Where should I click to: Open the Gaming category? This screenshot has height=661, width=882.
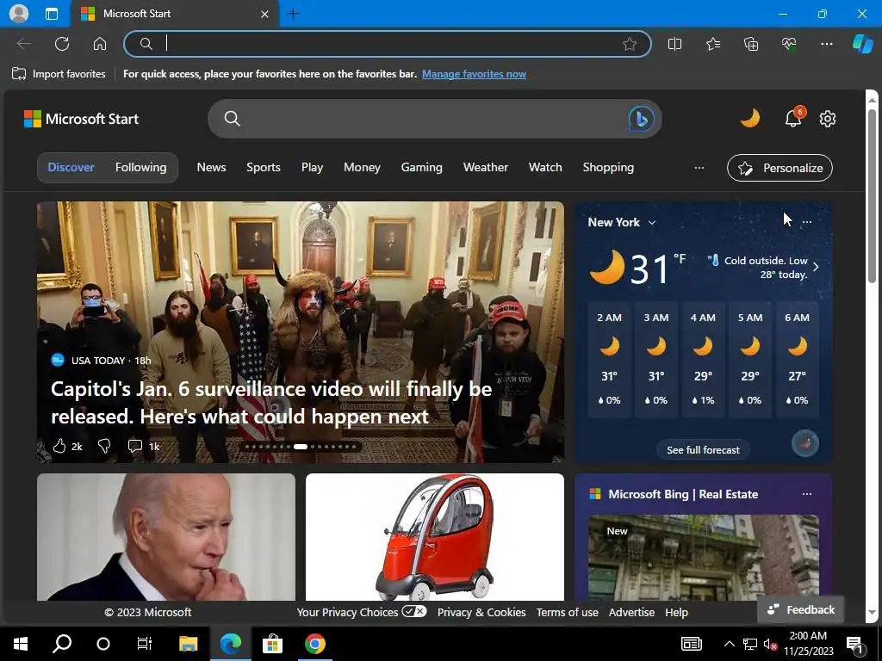(x=422, y=168)
